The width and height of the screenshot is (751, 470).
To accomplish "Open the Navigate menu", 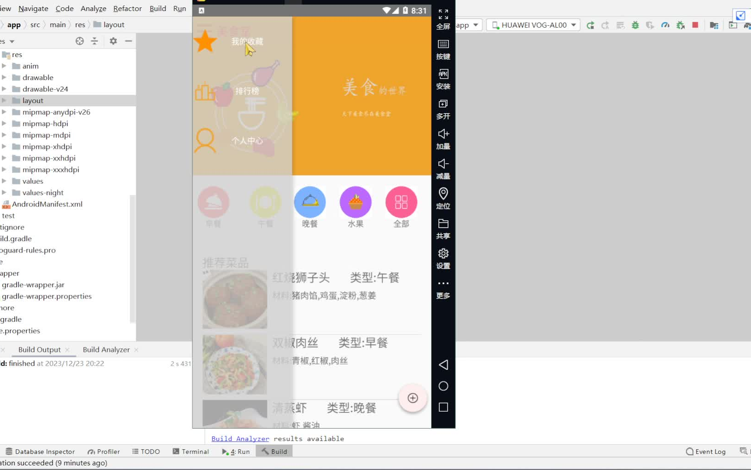I will click(33, 8).
